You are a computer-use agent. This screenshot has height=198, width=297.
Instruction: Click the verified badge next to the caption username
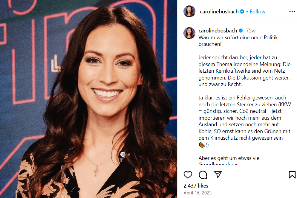point(241,30)
